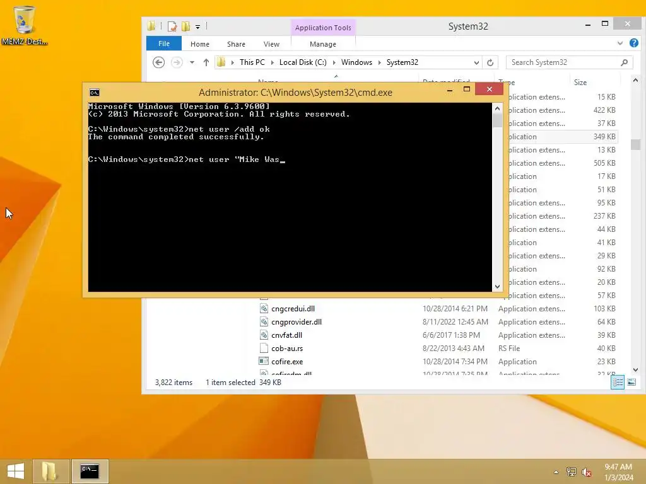
Task: Click the cob-au.rs blank file icon
Action: click(264, 348)
